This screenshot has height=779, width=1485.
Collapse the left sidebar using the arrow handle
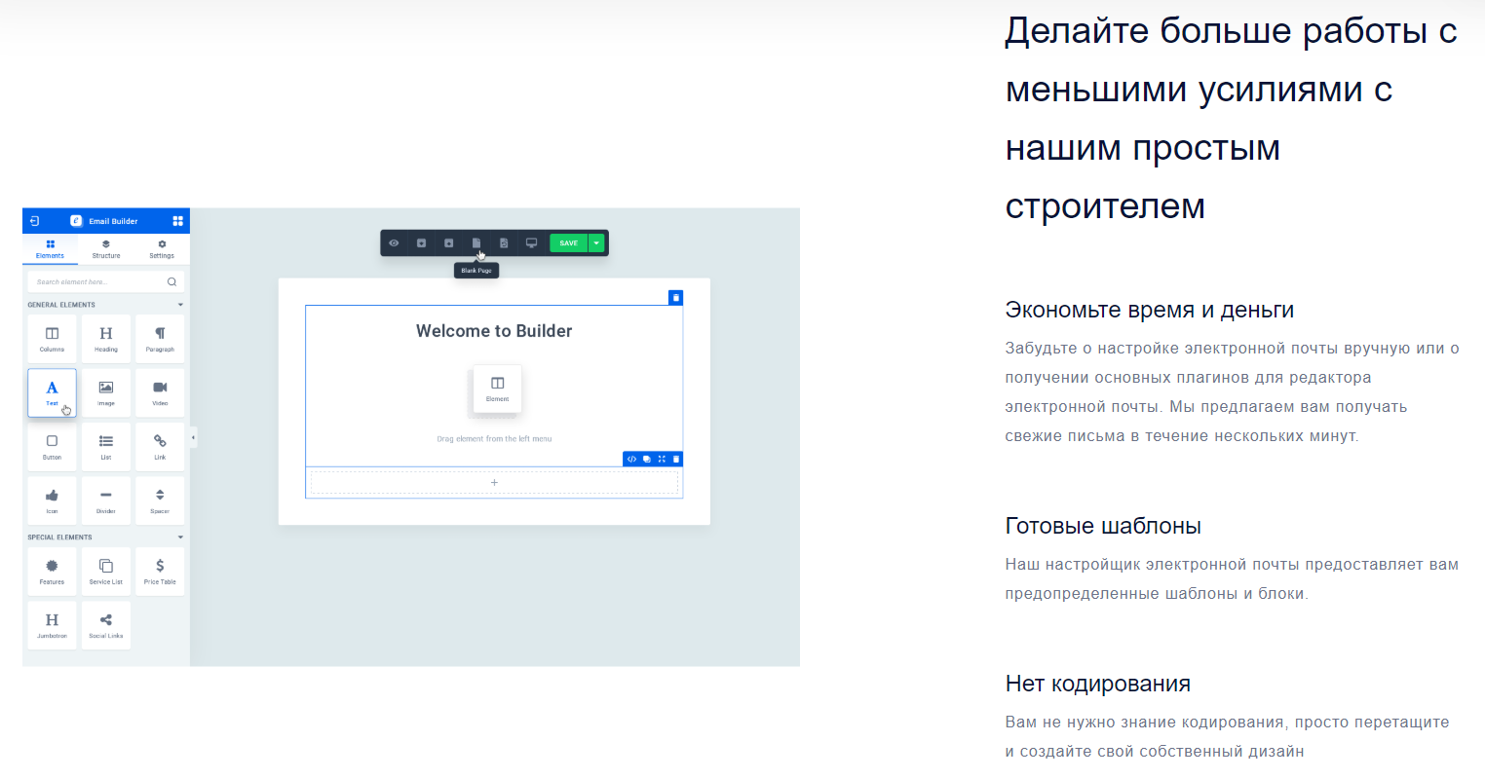pyautogui.click(x=193, y=438)
